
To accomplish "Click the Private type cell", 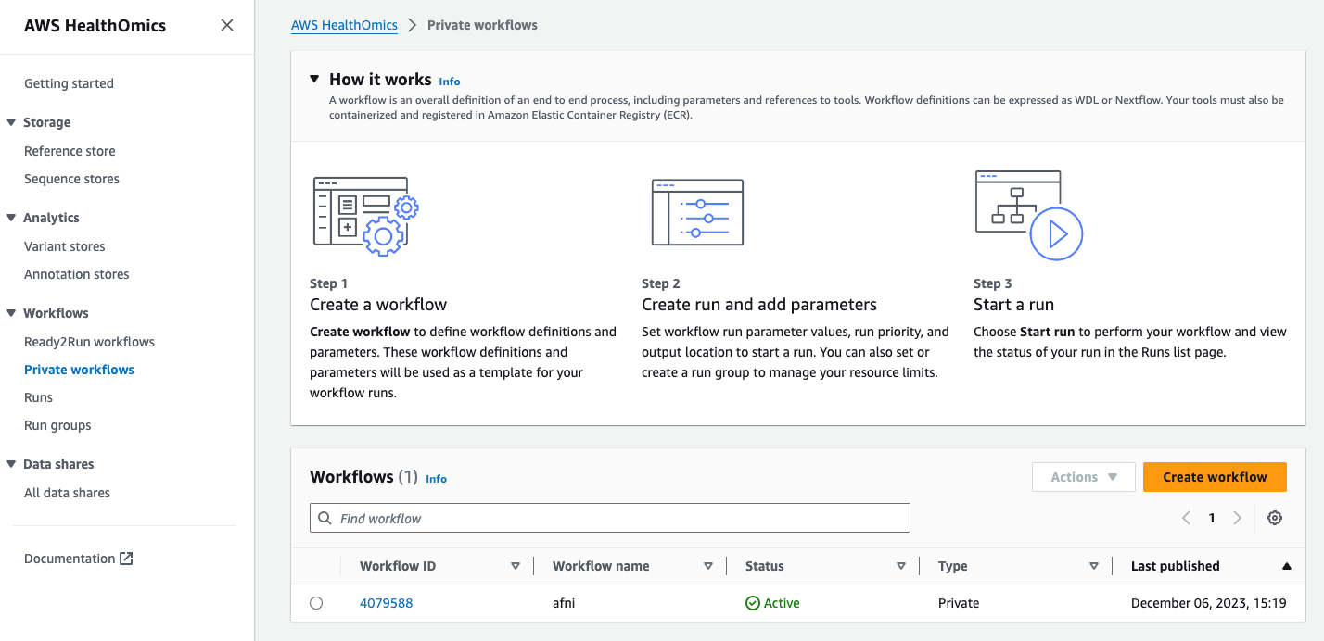I will (959, 603).
